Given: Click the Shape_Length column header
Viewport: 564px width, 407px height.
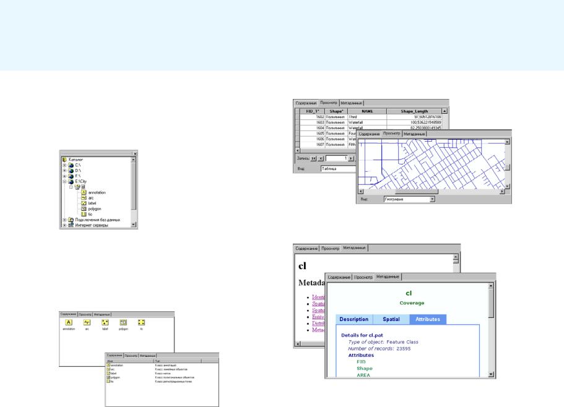Looking at the screenshot, I should 414,111.
